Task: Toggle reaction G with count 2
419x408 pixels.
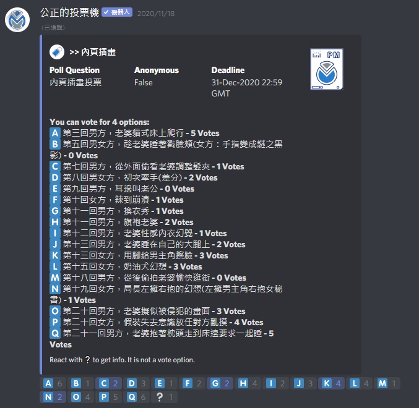Action: tap(220, 383)
